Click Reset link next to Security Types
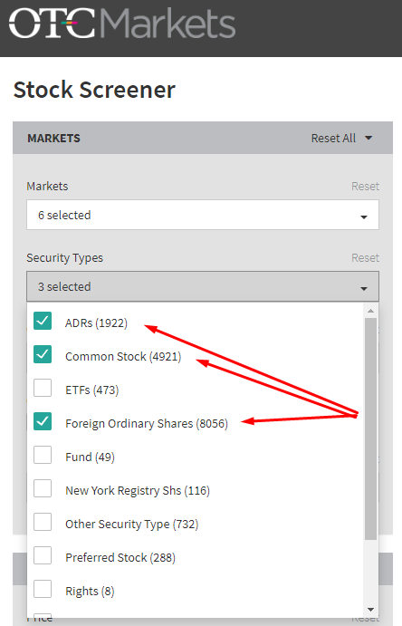Screen dimensions: 402x626 [365, 258]
